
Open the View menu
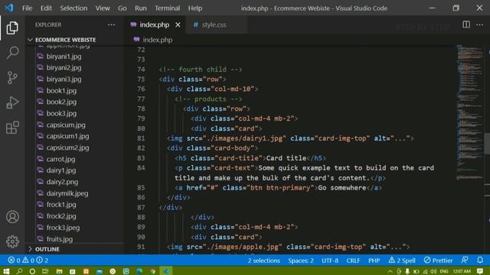103,8
